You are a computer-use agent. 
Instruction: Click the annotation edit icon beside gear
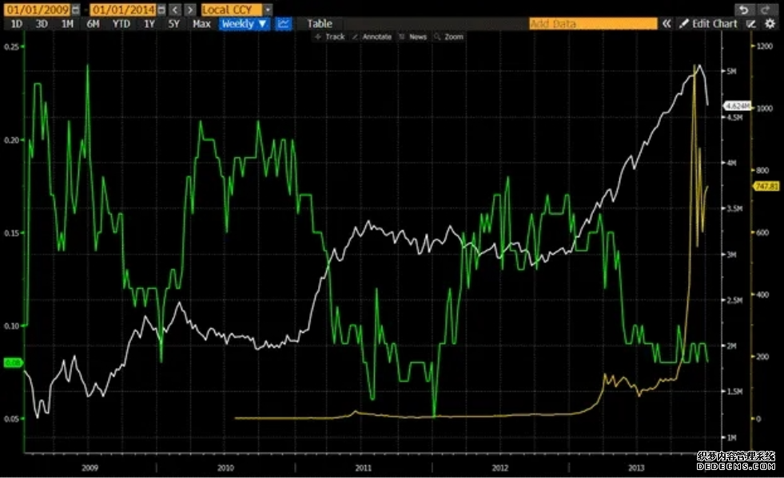[751, 23]
